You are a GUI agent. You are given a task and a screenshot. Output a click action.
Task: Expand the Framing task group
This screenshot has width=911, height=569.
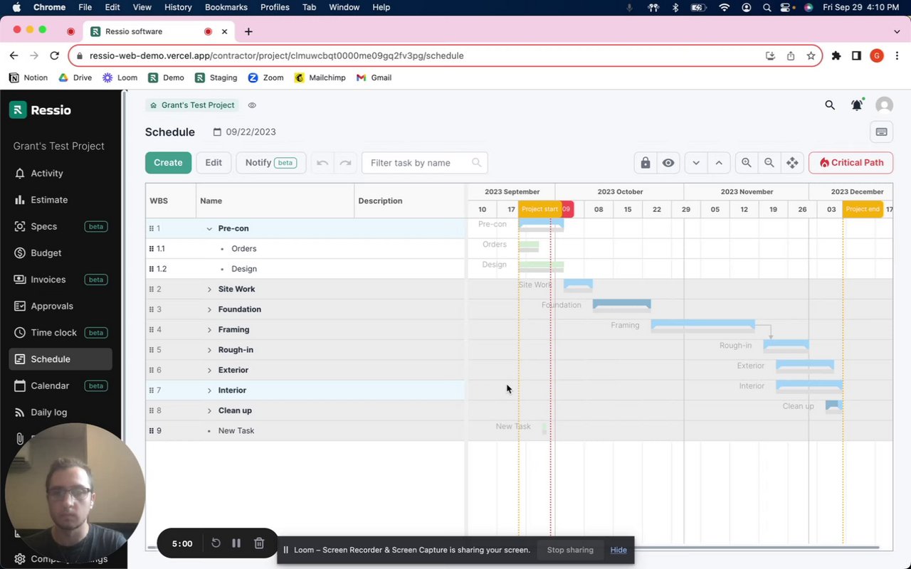[x=209, y=329]
